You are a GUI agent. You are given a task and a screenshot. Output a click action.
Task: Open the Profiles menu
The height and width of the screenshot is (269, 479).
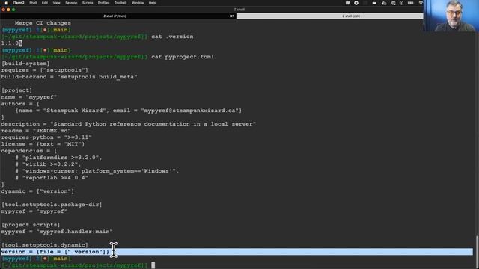pyautogui.click(x=103, y=3)
